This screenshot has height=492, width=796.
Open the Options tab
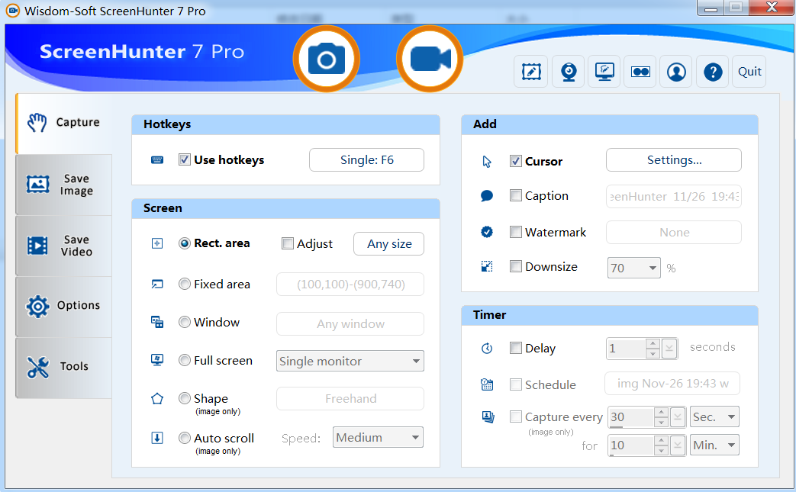click(63, 306)
